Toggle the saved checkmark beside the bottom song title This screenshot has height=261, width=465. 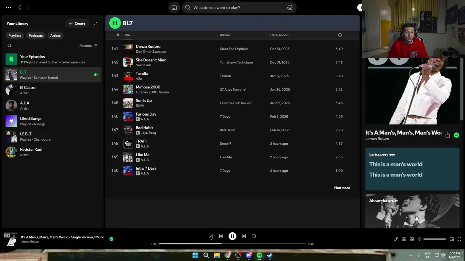(112, 239)
